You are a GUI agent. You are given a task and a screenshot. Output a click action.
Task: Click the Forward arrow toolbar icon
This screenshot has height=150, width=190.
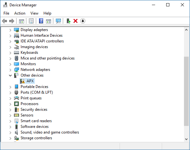(12, 21)
